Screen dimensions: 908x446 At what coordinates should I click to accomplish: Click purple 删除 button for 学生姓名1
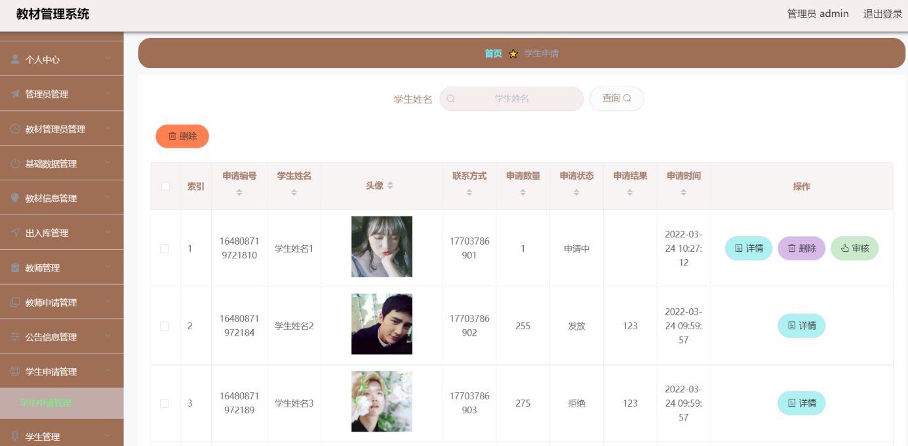801,249
